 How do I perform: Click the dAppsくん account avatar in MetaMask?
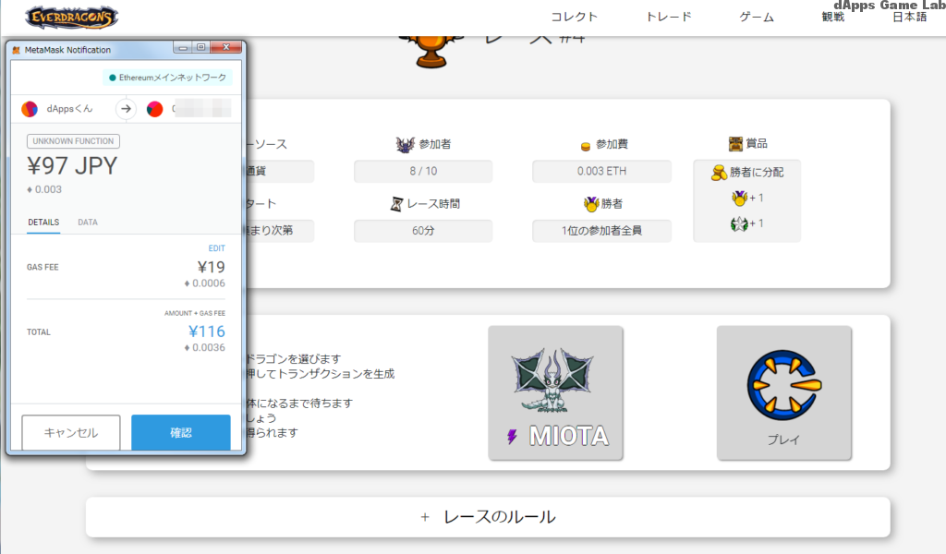pyautogui.click(x=30, y=108)
